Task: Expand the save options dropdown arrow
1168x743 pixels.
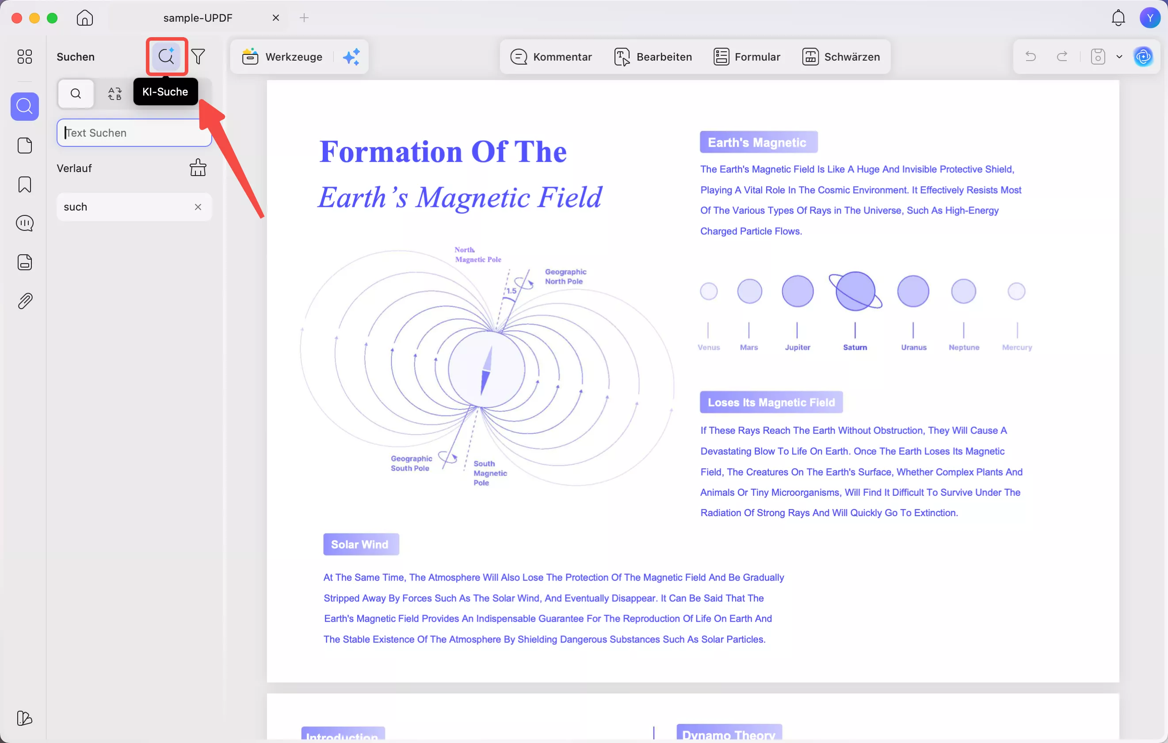Action: 1119,57
